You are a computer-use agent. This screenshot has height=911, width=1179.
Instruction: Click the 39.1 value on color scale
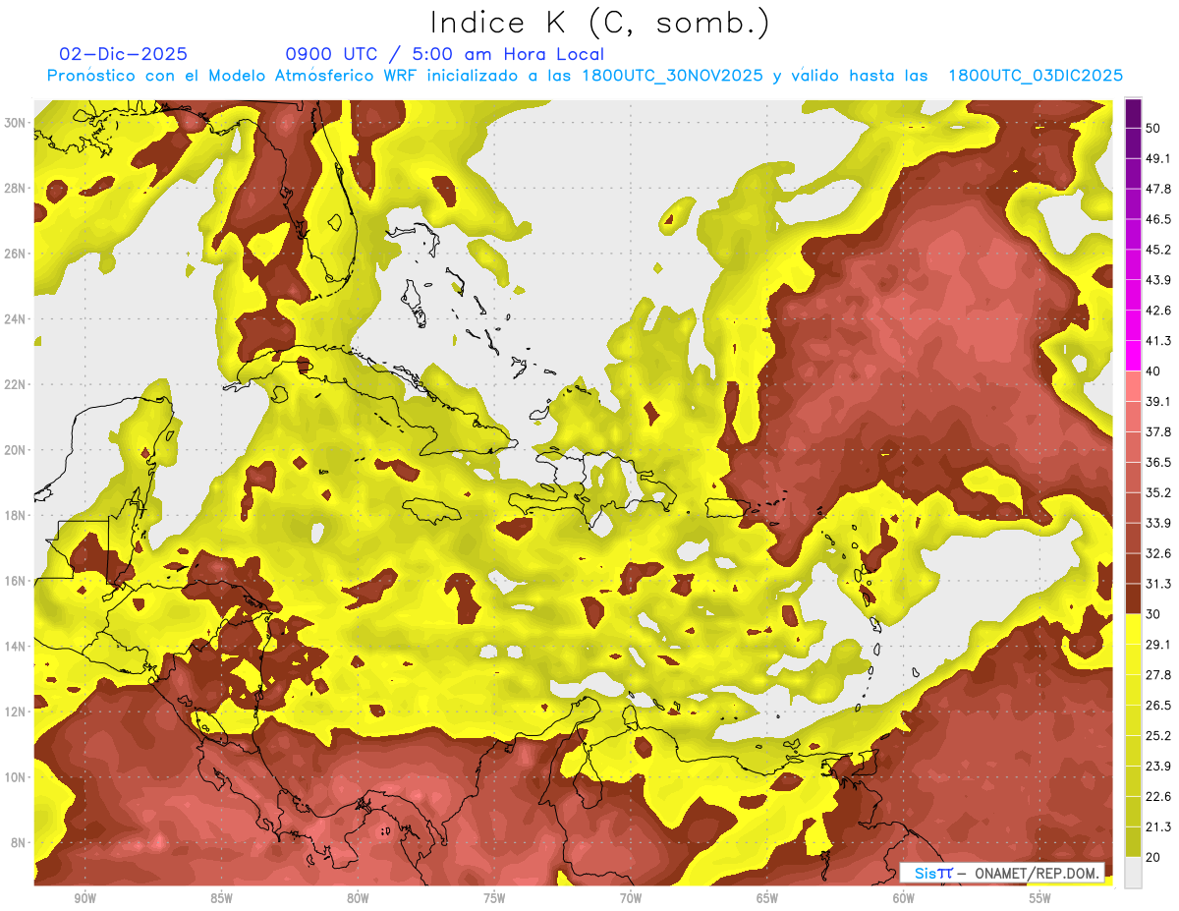[x=1159, y=401]
